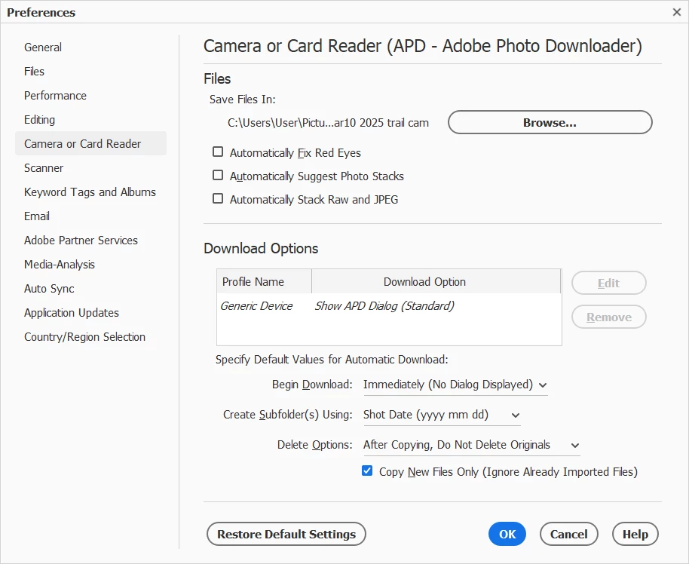Switch to the General preferences section

[x=43, y=48]
